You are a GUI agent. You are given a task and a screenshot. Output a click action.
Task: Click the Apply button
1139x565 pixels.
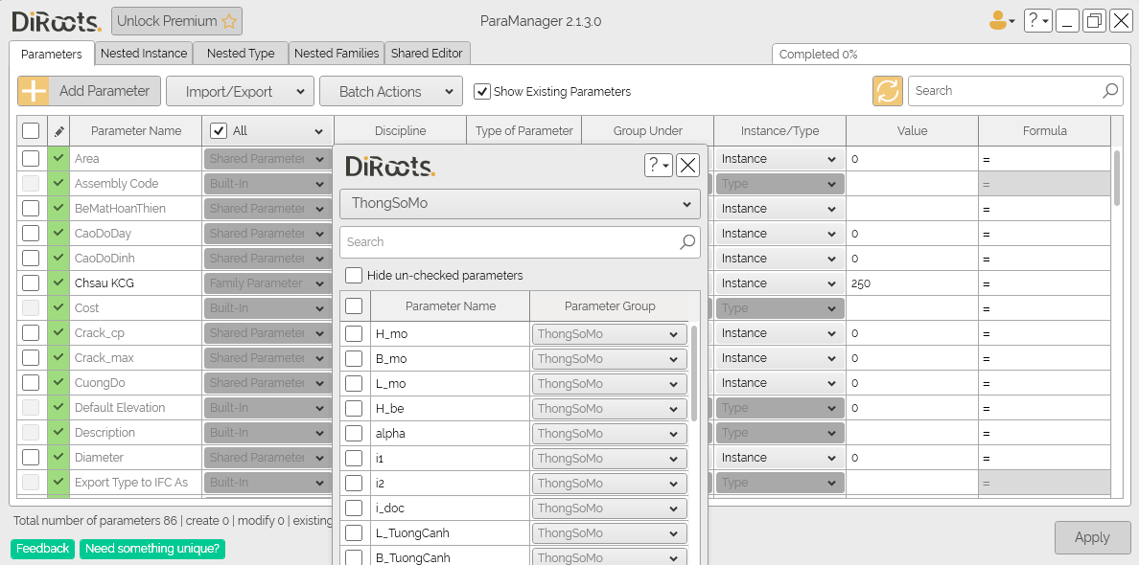tap(1092, 537)
